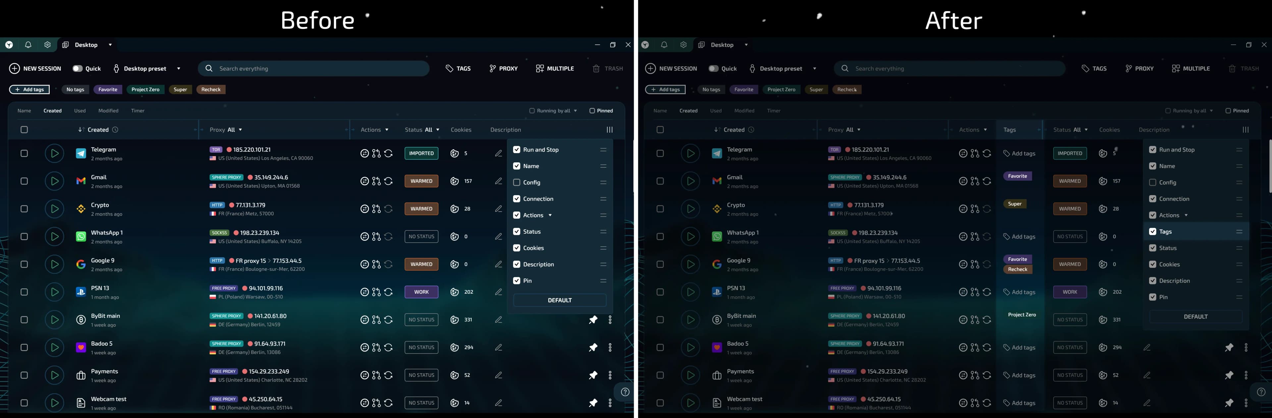The width and height of the screenshot is (1272, 418).
Task: Click the edit description pencil for PSN 13 in Before panel
Action: click(x=498, y=292)
